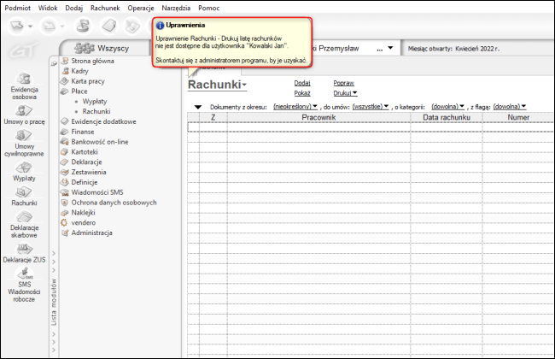The image size is (555, 359).
Task: Click the Strona główna tree icon
Action: [x=64, y=61]
